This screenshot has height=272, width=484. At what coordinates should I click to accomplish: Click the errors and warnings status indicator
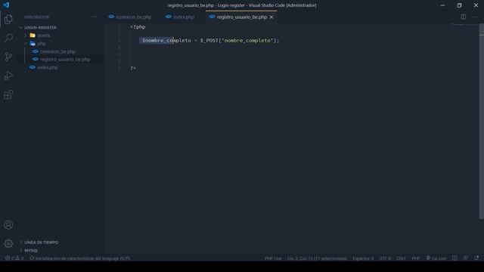click(14, 258)
